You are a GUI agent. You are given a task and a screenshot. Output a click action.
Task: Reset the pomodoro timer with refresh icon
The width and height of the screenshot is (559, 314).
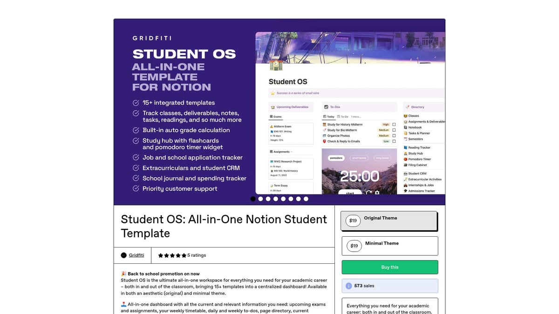click(369, 193)
